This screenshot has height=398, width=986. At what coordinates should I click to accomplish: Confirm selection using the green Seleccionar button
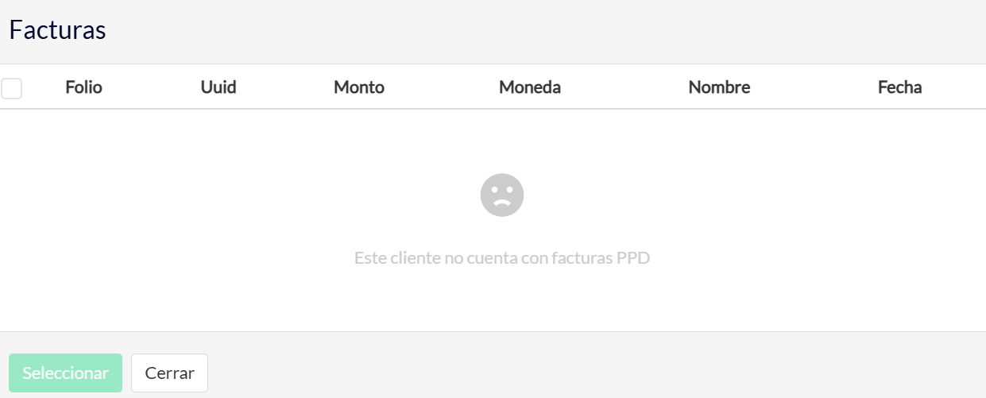coord(65,373)
